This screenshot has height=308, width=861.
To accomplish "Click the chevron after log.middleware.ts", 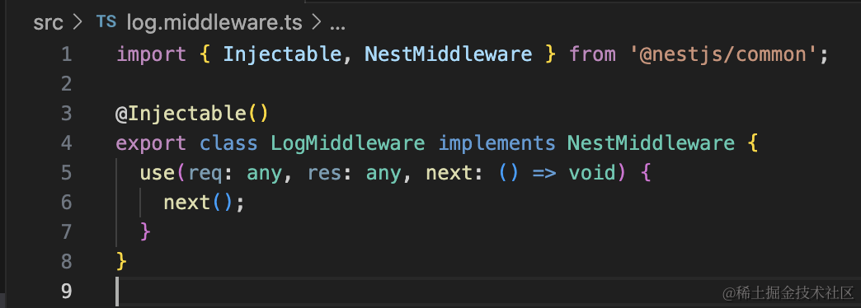I will (x=316, y=23).
